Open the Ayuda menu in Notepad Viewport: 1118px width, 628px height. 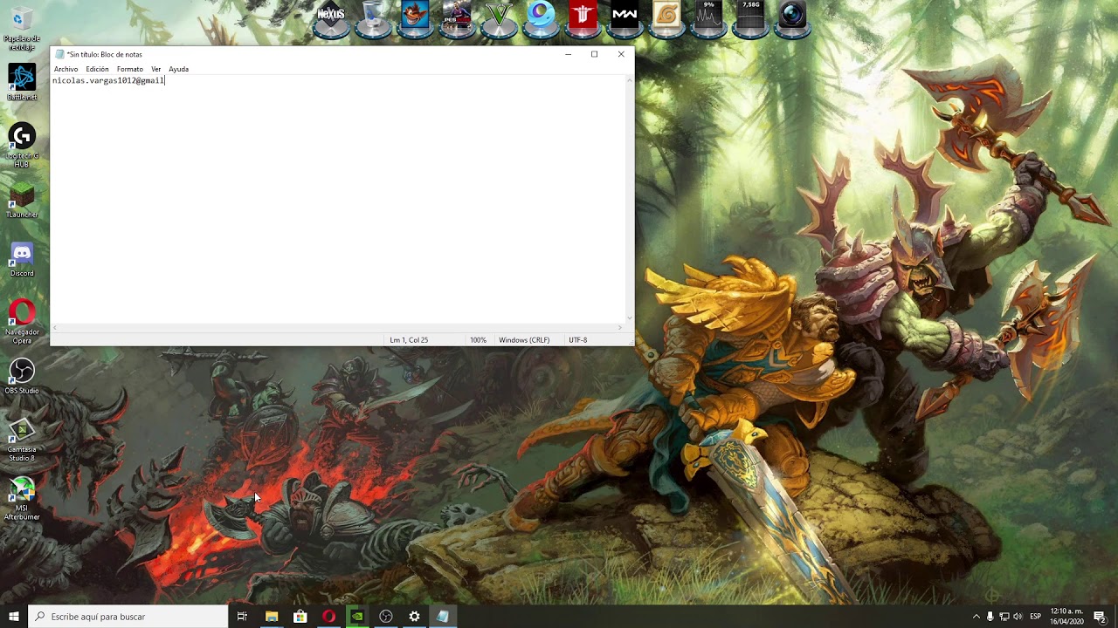pos(178,69)
